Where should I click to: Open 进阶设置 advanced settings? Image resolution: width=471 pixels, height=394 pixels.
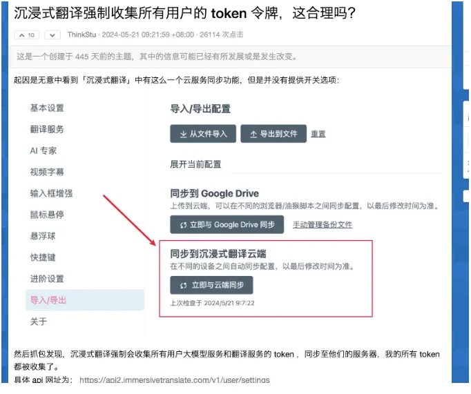click(x=47, y=279)
